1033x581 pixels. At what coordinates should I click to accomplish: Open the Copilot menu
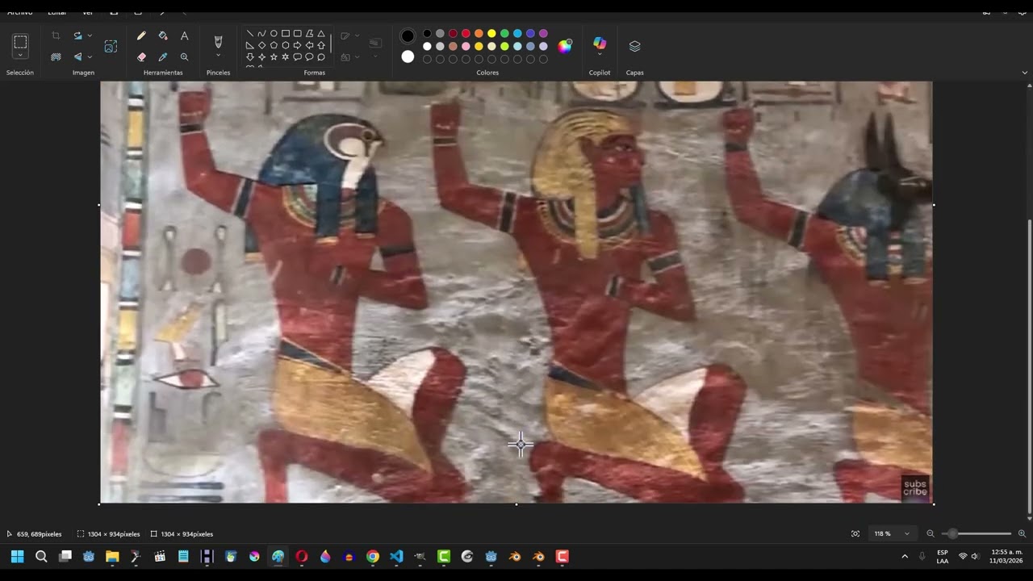click(600, 46)
